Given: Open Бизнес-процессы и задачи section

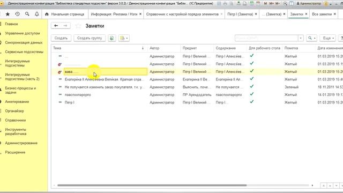Looking at the screenshot, I should 20,90.
